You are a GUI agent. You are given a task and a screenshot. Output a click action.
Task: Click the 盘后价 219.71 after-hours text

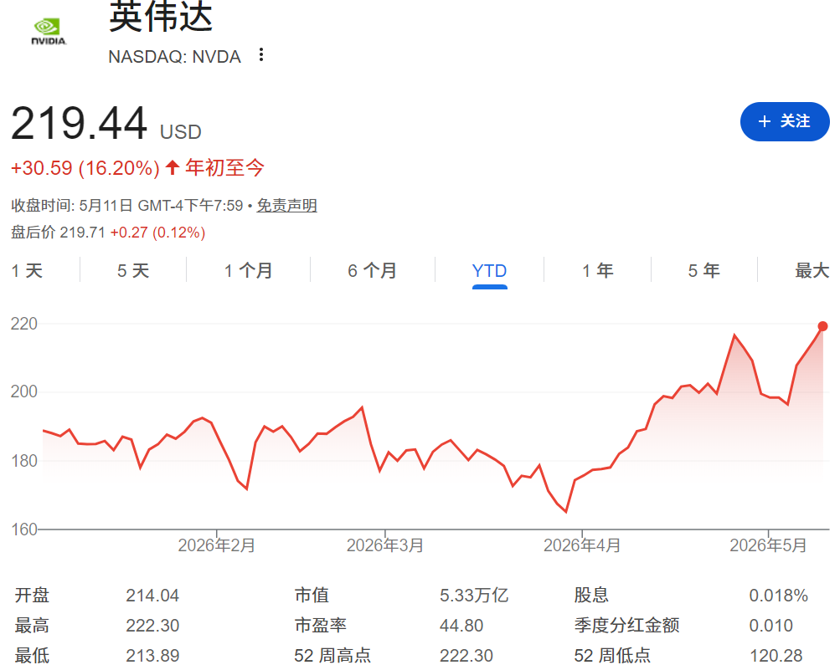(x=58, y=233)
